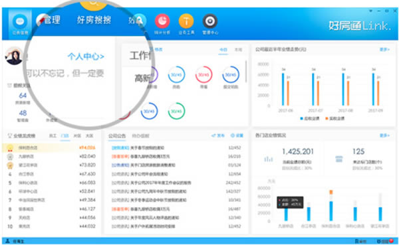Click the rightmost blue bar in store chart
Screen dimensions: 399x245
coord(380,214)
